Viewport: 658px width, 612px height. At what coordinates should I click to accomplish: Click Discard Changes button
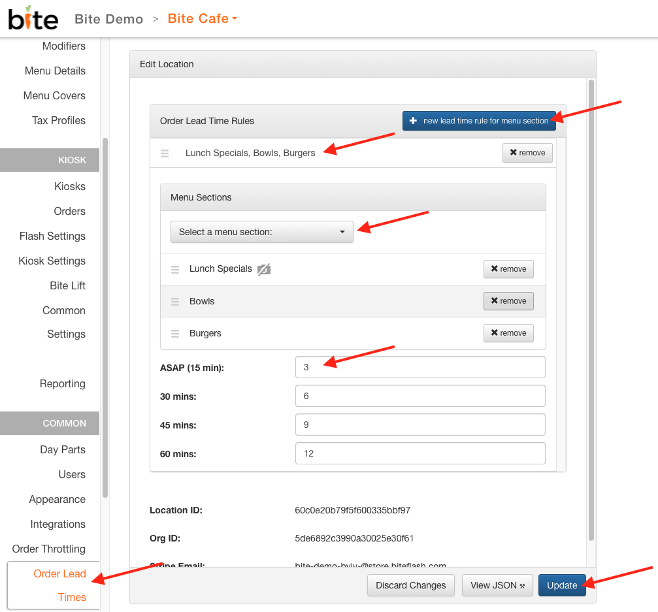(411, 585)
